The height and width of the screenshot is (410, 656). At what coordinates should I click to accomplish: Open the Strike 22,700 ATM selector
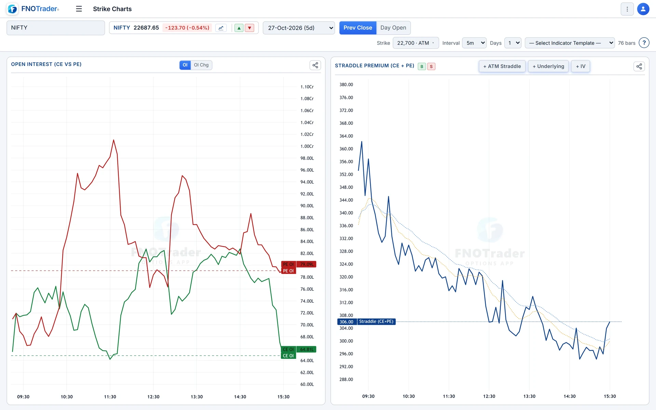[415, 43]
